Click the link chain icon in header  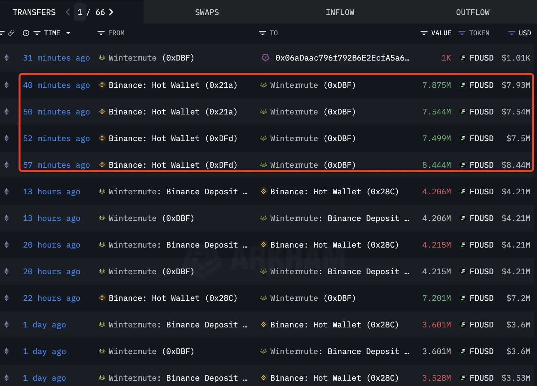click(11, 33)
